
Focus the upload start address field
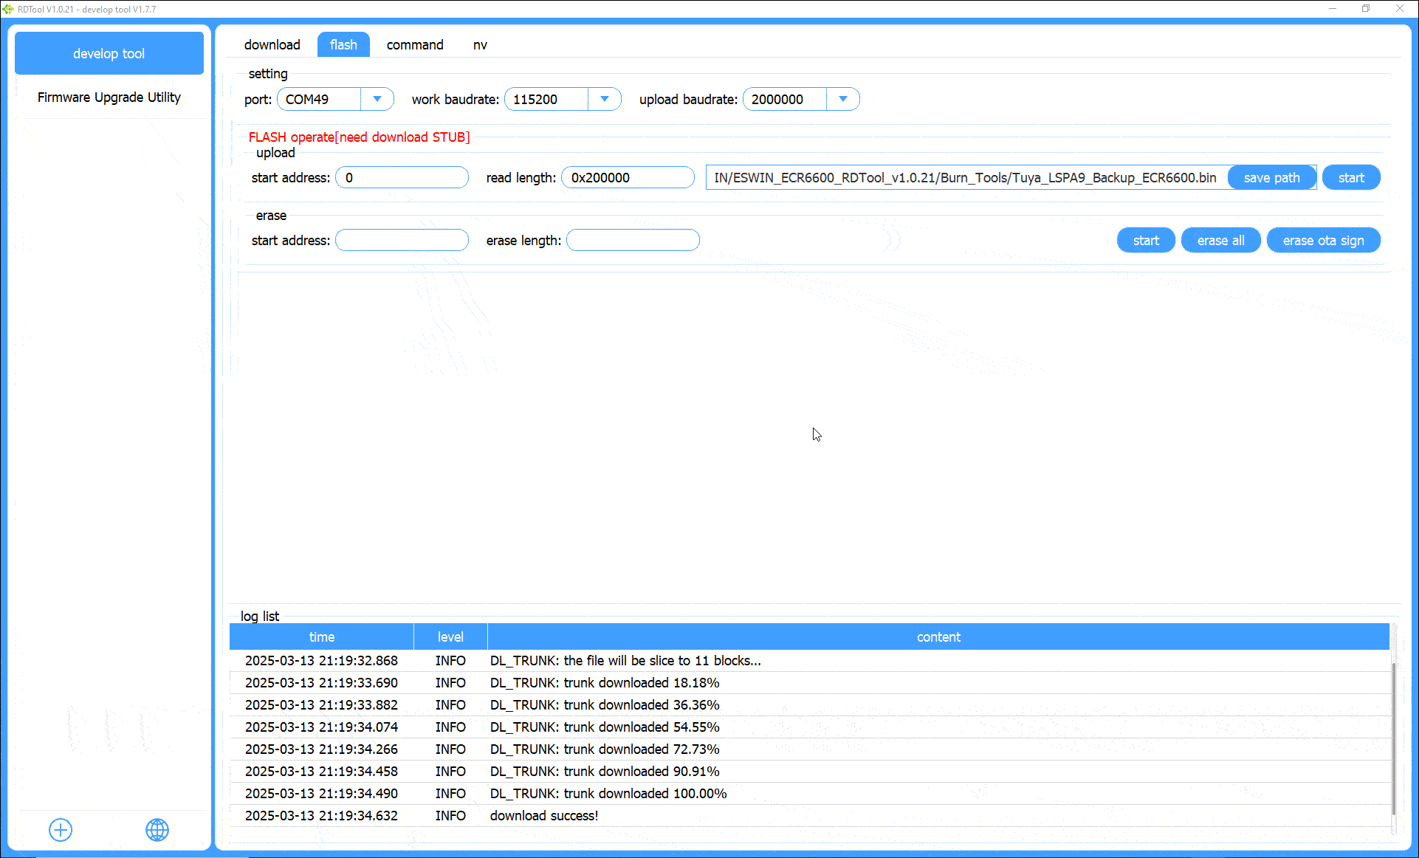coord(402,178)
